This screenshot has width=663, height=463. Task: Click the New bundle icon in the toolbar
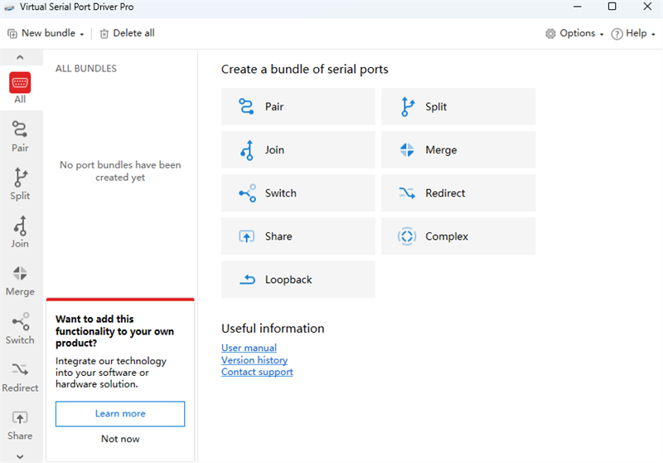(x=12, y=33)
